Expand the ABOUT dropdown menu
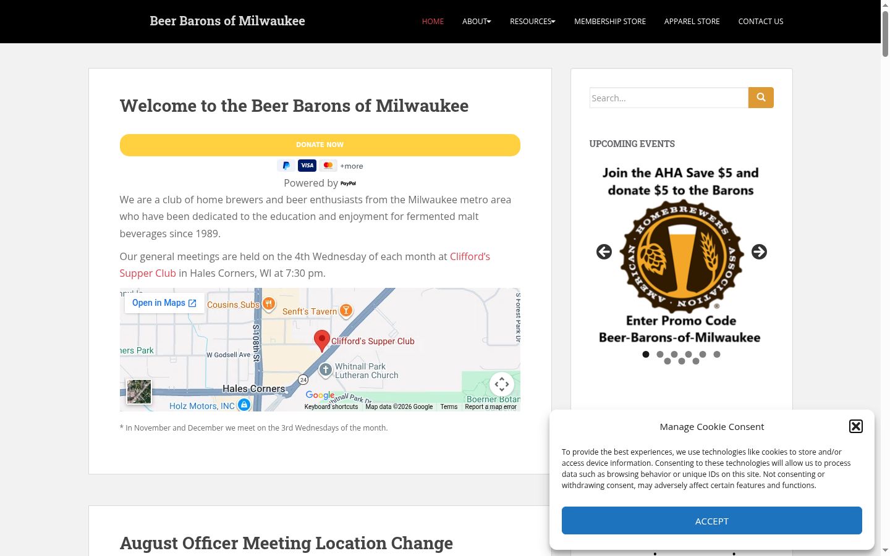This screenshot has height=556, width=890. point(477,22)
